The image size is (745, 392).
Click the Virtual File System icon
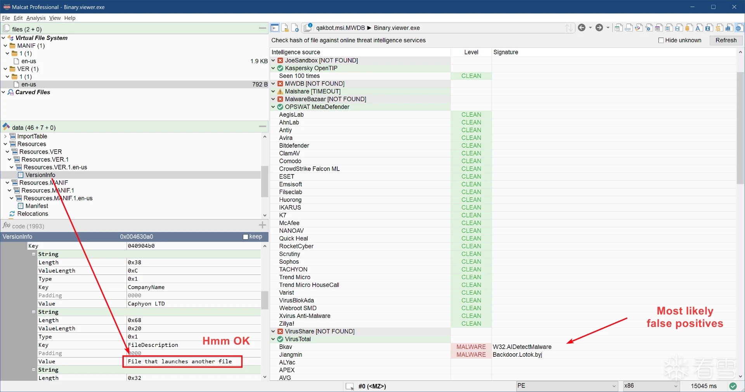click(x=10, y=38)
